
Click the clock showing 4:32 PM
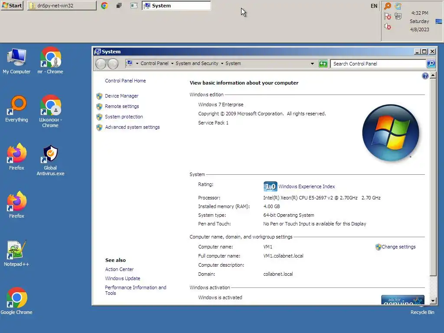(x=419, y=13)
